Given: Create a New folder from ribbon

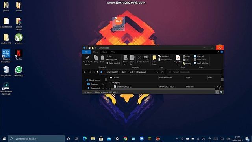Looking at the screenshot, I should 154,60.
